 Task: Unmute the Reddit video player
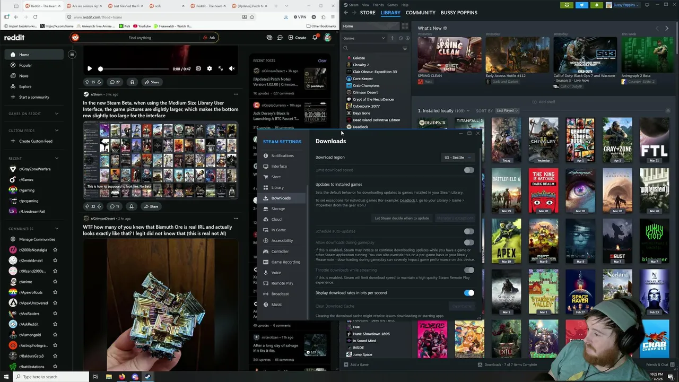232,68
